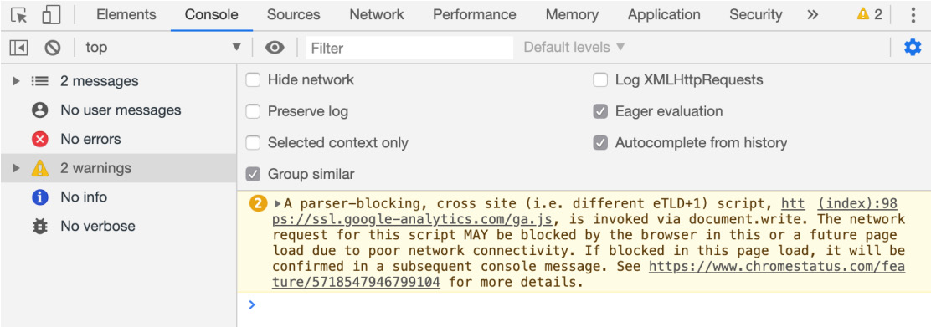Image resolution: width=931 pixels, height=327 pixels.
Task: Open the (index):98 source link
Action: click(856, 204)
